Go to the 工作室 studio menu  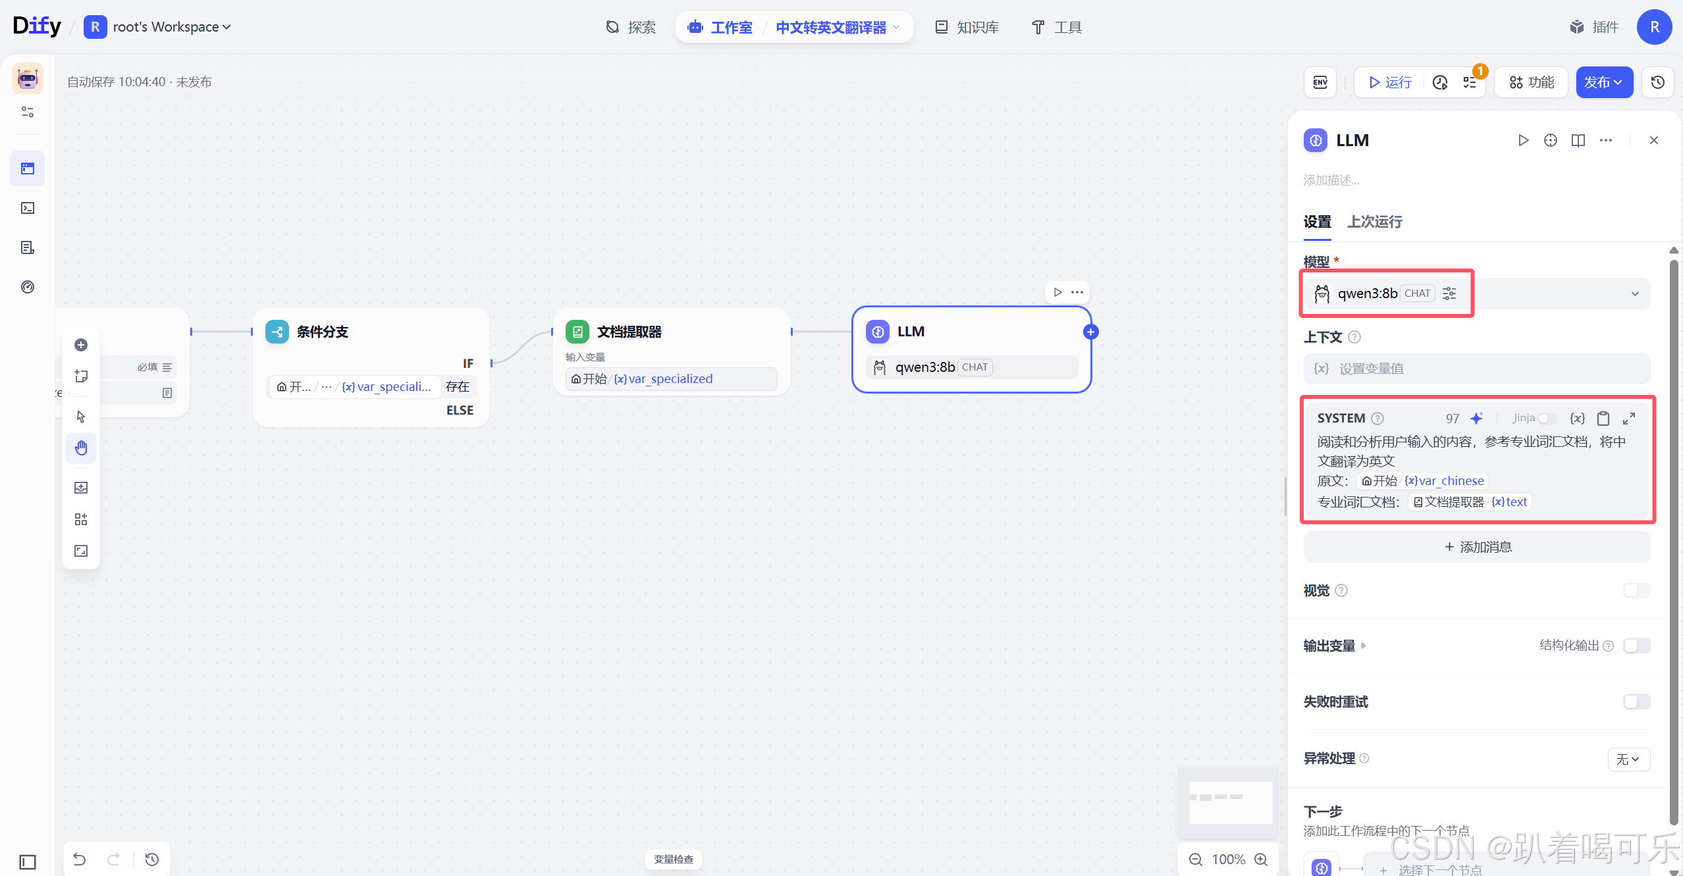tap(720, 27)
